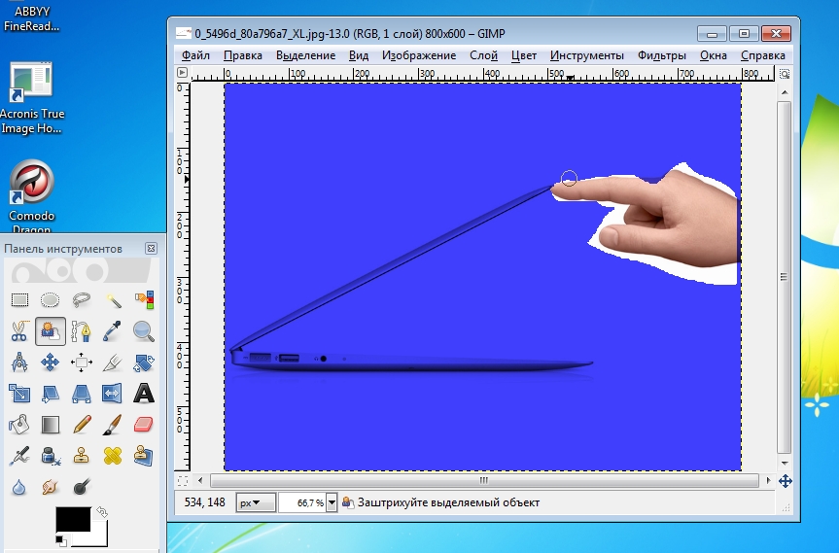The image size is (839, 553).
Task: Pick the Text tool
Action: pos(144,394)
